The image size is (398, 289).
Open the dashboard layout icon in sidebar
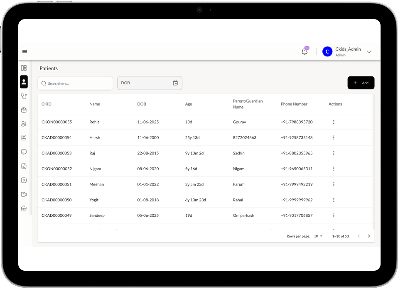click(x=24, y=68)
